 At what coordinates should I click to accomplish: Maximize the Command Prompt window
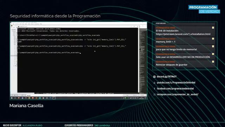[134, 27]
